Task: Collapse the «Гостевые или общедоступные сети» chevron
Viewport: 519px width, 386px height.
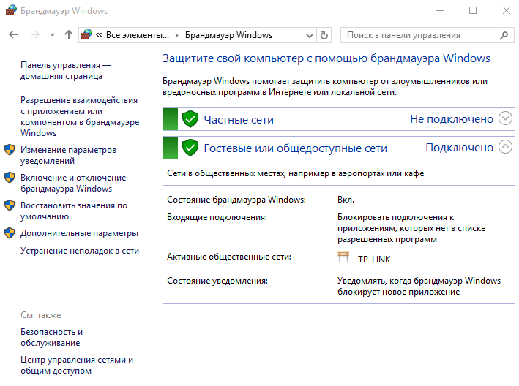Action: (x=505, y=147)
